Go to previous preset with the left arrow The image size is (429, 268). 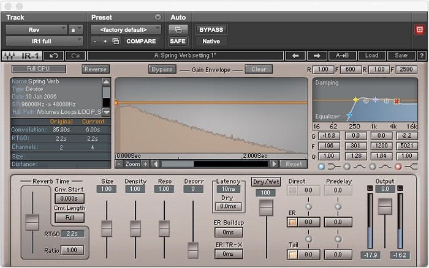point(295,56)
